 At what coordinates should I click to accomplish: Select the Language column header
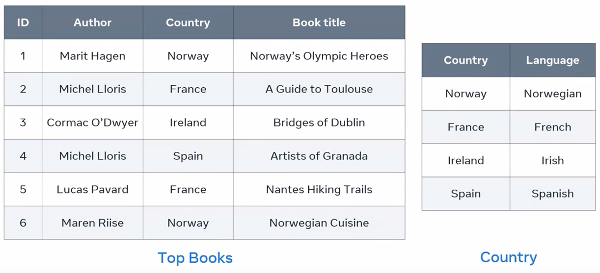pos(552,60)
